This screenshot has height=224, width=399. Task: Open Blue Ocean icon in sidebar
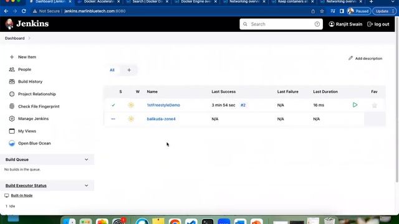coord(12,143)
